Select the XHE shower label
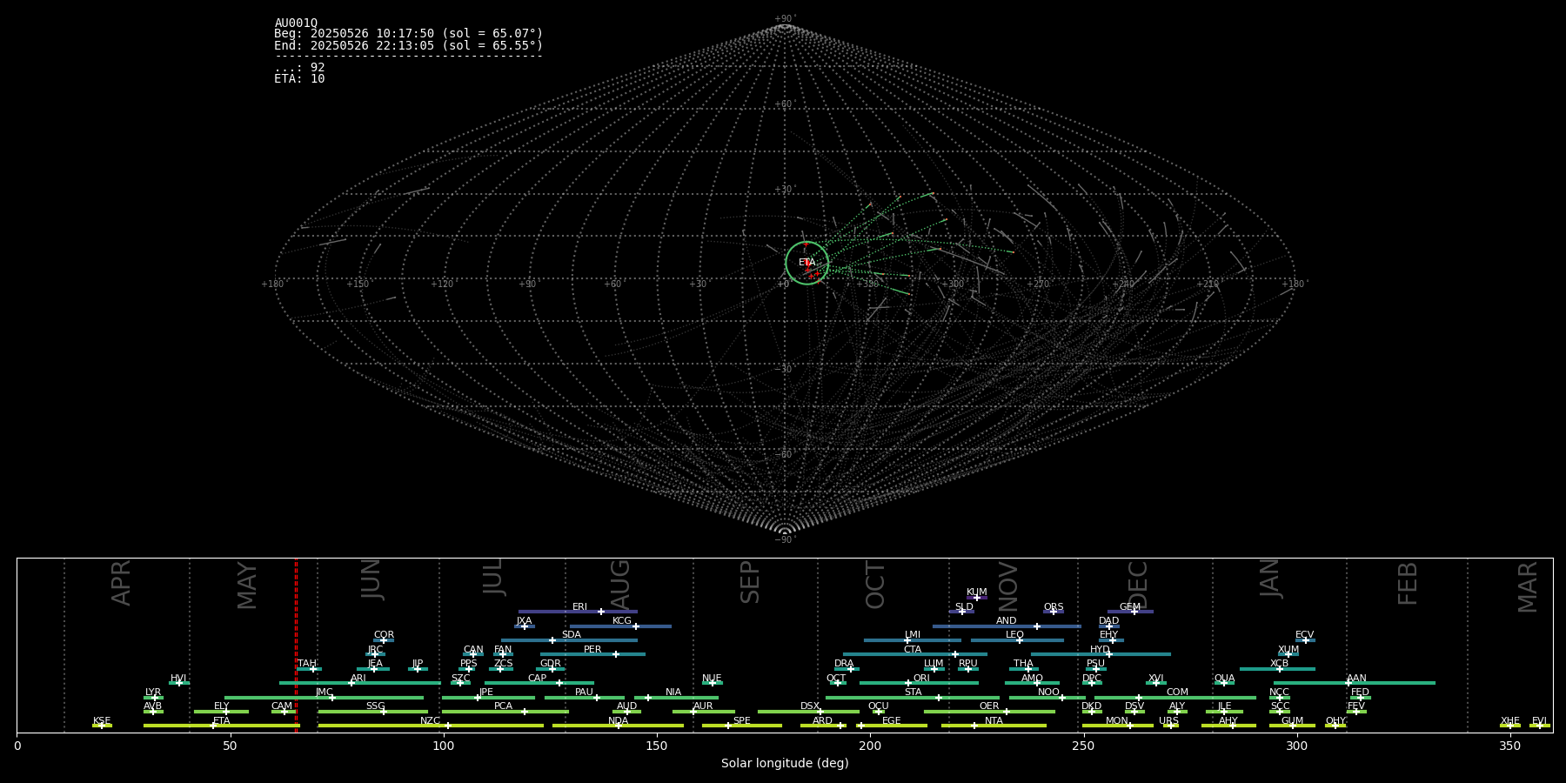Screen dimensions: 1566x783 (x=1509, y=721)
